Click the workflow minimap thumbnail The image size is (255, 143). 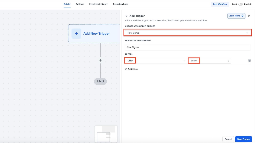106,134
